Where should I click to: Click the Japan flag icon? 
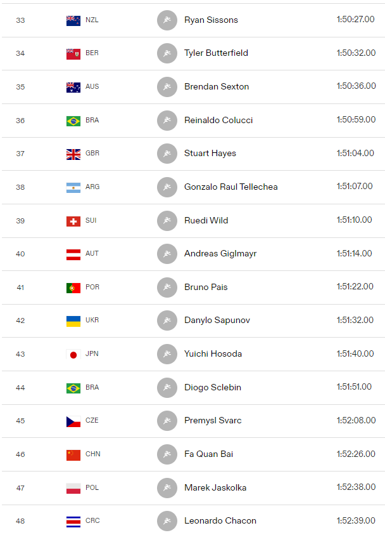[73, 355]
